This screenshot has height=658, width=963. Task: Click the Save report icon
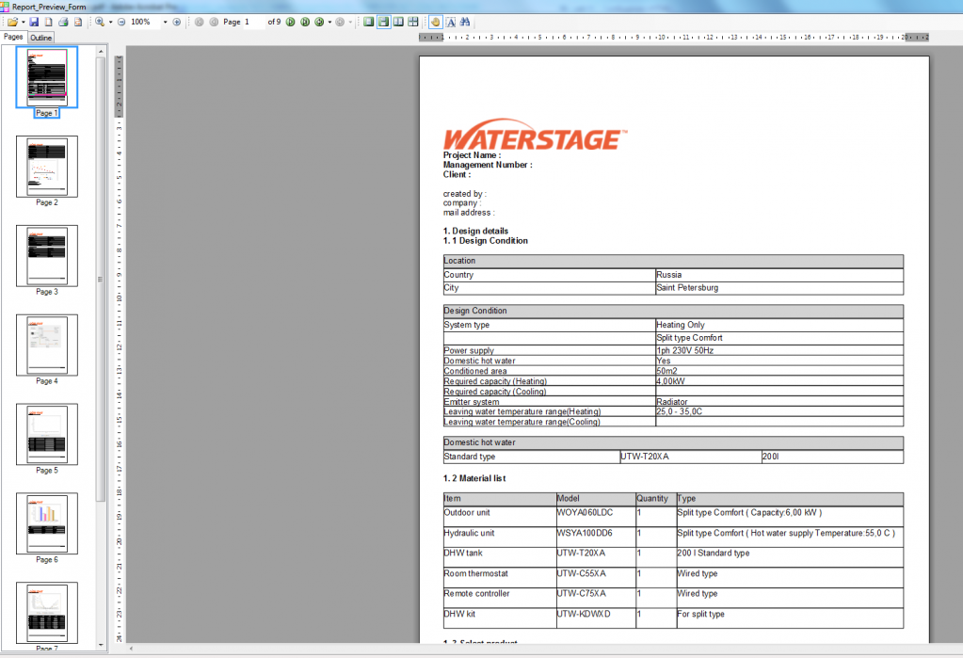coord(34,22)
